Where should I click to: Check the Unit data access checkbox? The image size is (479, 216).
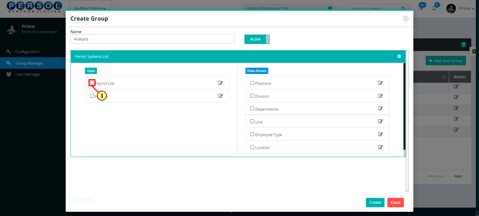tap(252, 121)
